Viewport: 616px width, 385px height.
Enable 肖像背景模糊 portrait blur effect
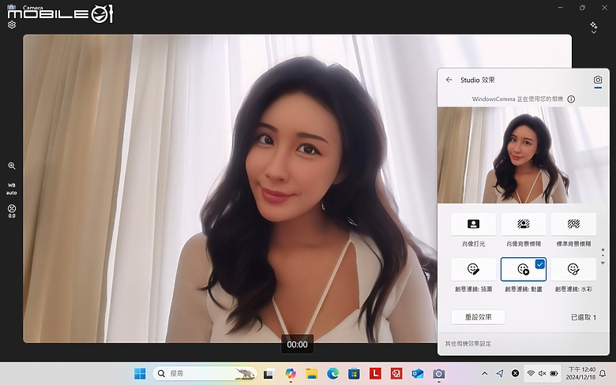tap(524, 224)
